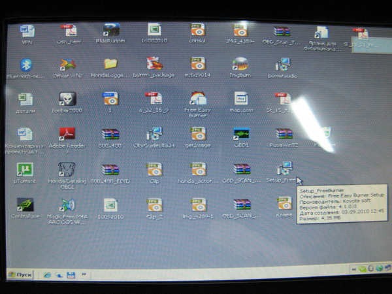Launch Internet Explorer from Quick Launch
Viewport: 392px width, 294px height.
[47, 275]
